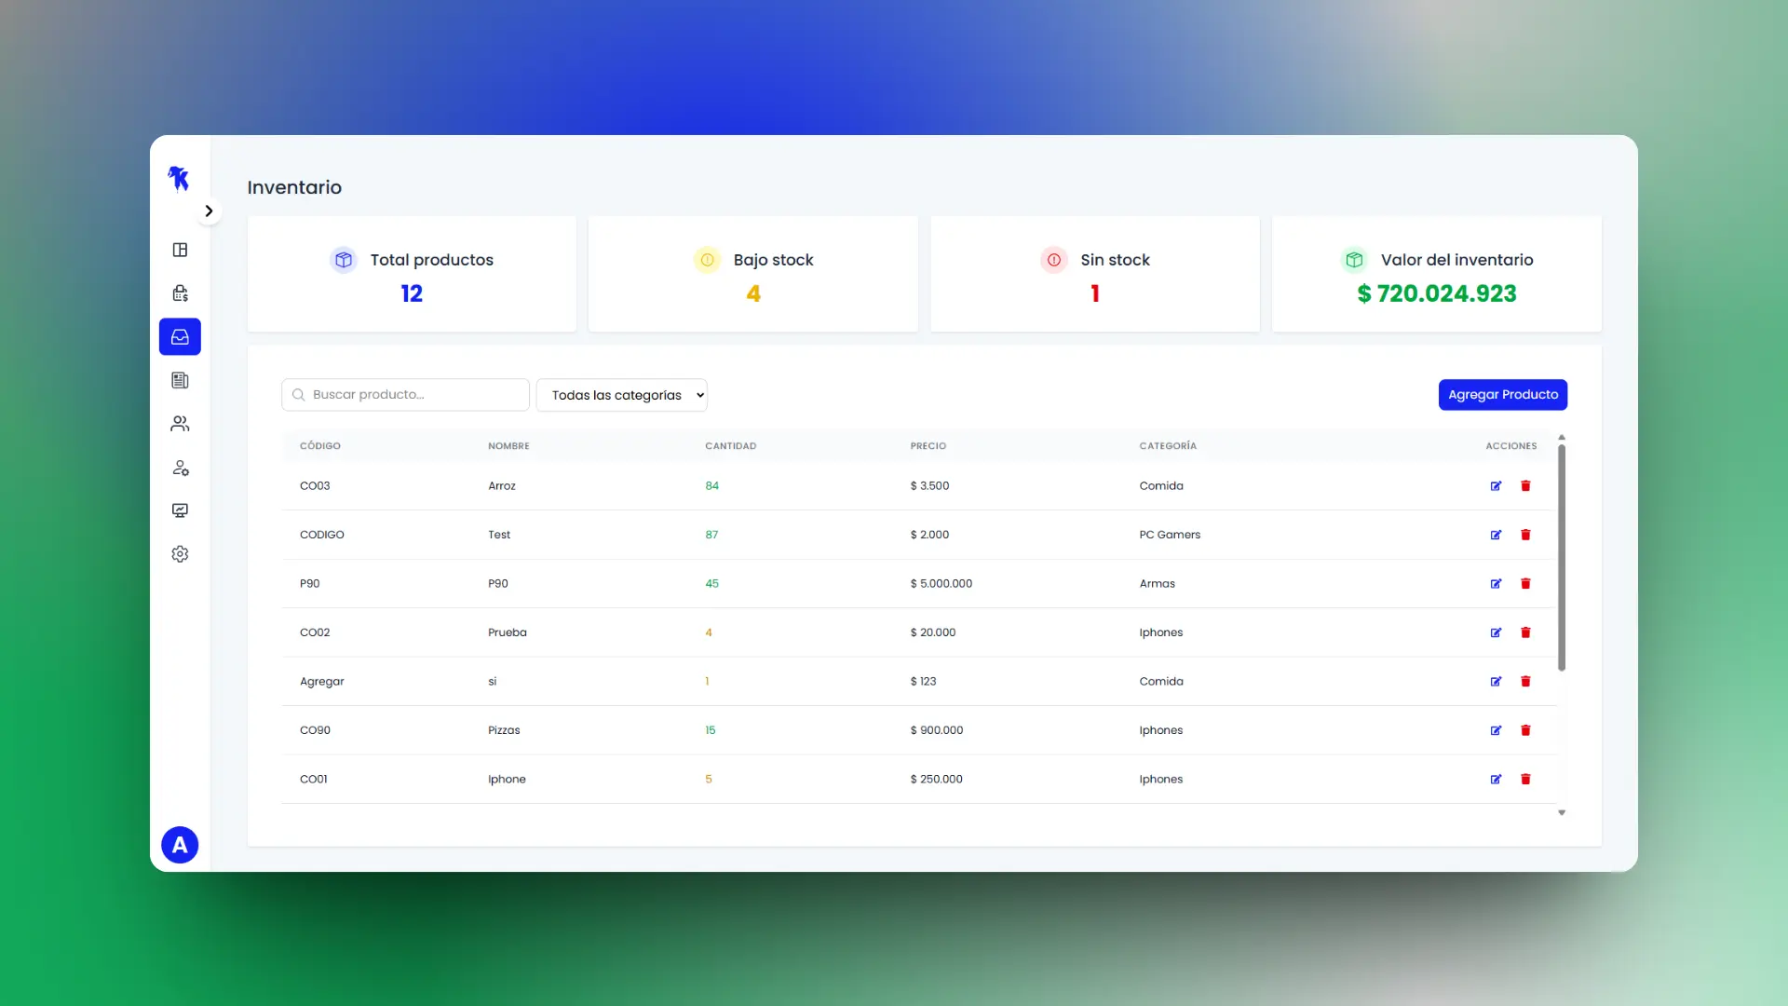Click the Agregar Producto button
The height and width of the screenshot is (1006, 1788).
[x=1502, y=395]
